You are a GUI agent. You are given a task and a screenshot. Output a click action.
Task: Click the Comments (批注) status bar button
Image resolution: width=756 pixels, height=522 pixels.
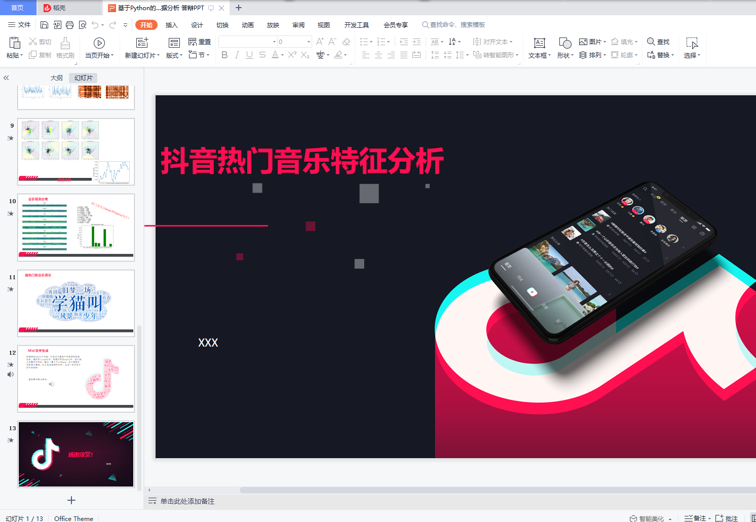point(727,518)
